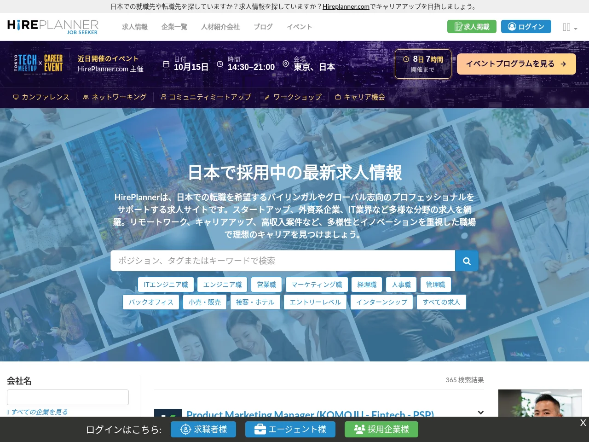Filter jobs by マーケティング職 tag
The image size is (589, 442).
[x=317, y=285]
